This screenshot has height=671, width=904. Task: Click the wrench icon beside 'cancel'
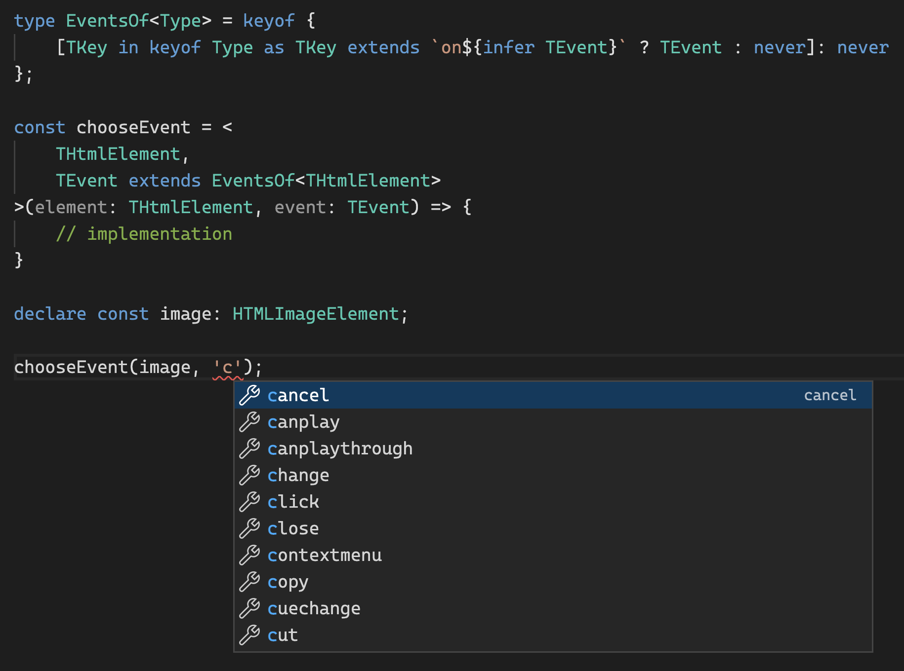(249, 395)
